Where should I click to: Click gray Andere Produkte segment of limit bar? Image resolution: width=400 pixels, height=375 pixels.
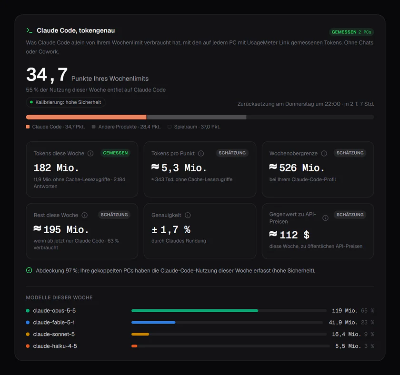pyautogui.click(x=196, y=117)
